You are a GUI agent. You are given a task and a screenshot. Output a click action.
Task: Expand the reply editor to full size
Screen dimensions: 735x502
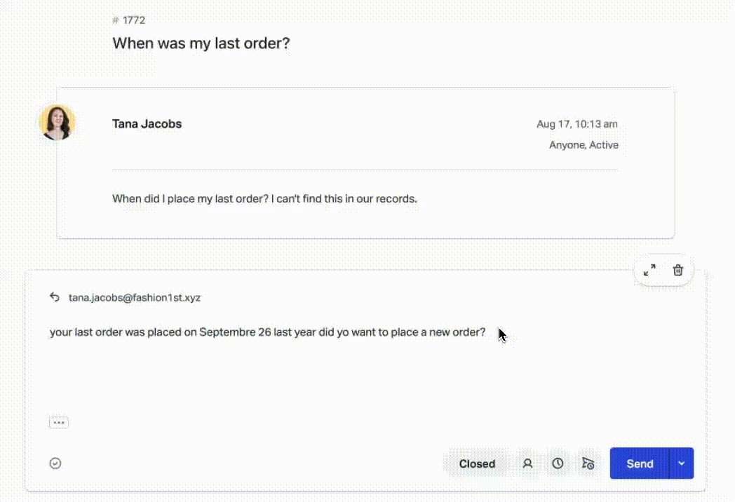click(649, 270)
